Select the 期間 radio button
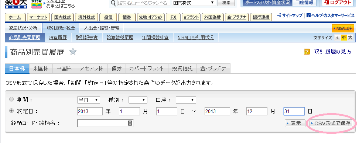Screen dimensions: 359x143 pos(11,100)
